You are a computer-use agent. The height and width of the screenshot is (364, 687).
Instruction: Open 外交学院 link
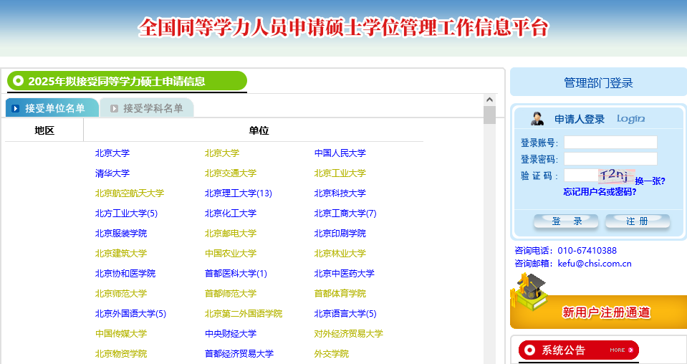(x=331, y=354)
